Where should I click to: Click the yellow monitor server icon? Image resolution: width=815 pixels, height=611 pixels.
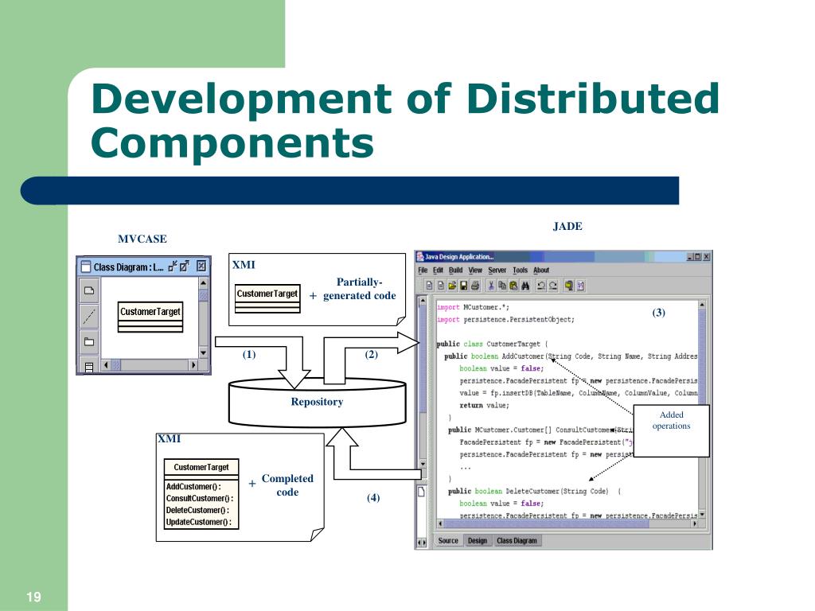click(569, 286)
